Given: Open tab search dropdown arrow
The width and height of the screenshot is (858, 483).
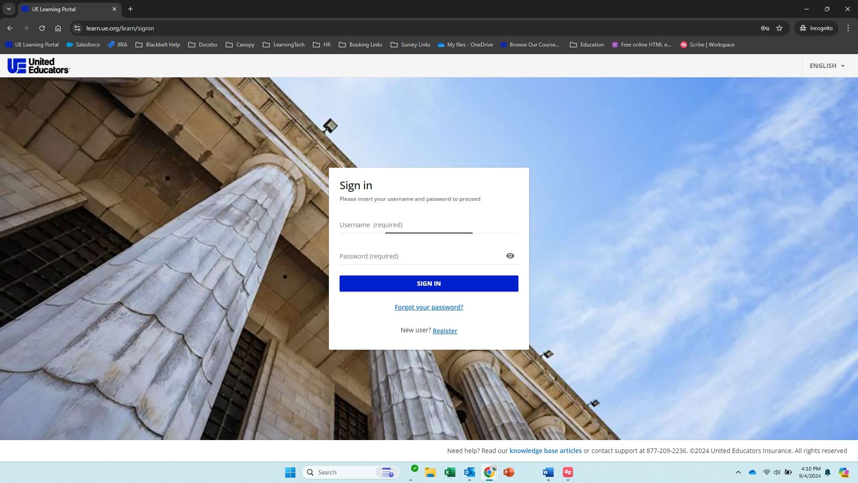Looking at the screenshot, I should tap(8, 9).
